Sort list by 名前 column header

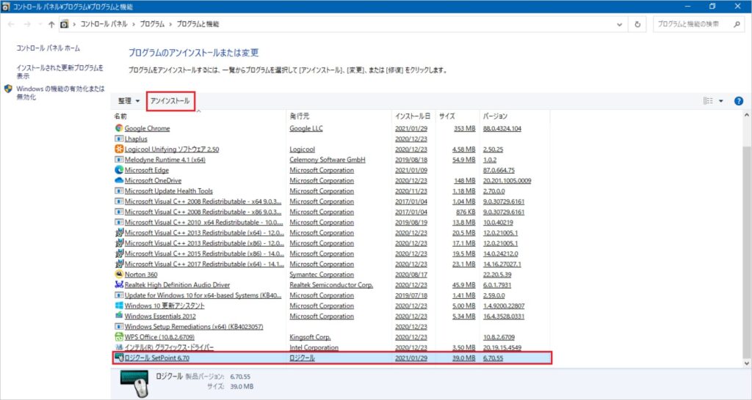[121, 116]
